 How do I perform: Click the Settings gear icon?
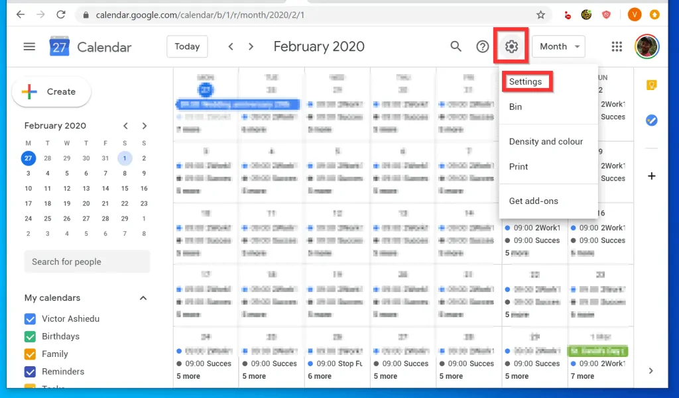point(510,46)
